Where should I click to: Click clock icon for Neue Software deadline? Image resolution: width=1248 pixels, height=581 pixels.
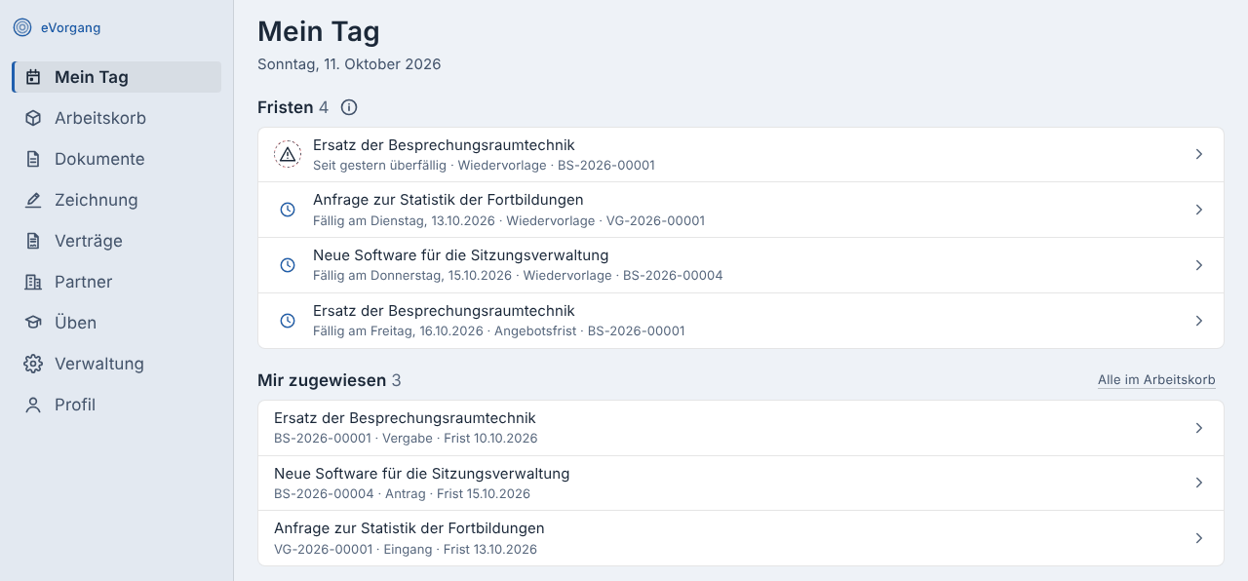pyautogui.click(x=288, y=265)
